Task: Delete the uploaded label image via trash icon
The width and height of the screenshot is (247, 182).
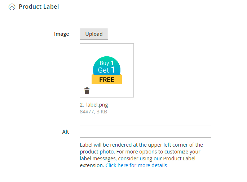Action: [87, 91]
